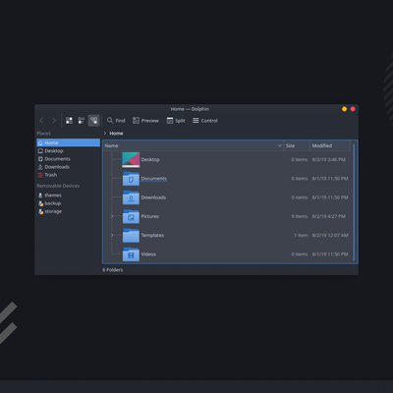This screenshot has width=393, height=393.
Task: Click the Documents folder name
Action: [x=154, y=179]
